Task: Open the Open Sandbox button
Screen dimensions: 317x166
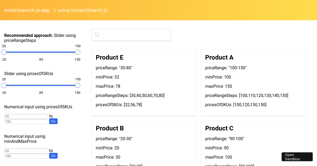Action: point(297,157)
